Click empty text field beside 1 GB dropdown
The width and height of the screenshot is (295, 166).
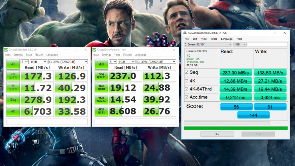(x=268, y=44)
